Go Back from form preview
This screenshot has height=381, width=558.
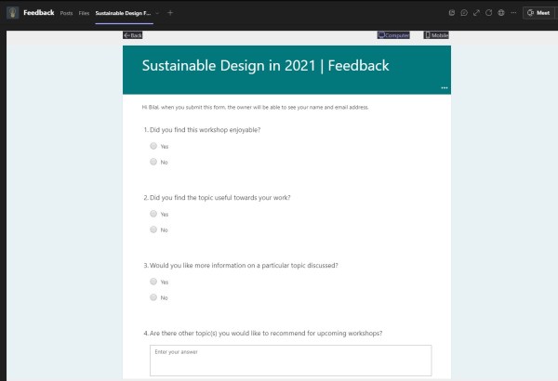[x=133, y=35]
